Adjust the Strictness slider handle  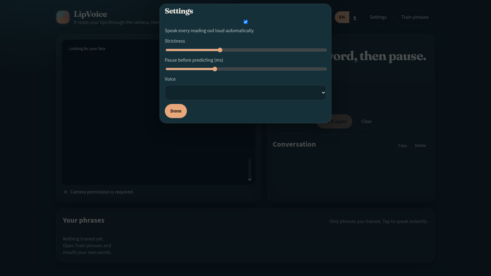(220, 50)
